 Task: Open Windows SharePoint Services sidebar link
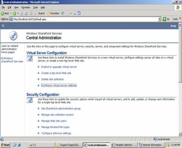pyautogui.click(x=12, y=60)
